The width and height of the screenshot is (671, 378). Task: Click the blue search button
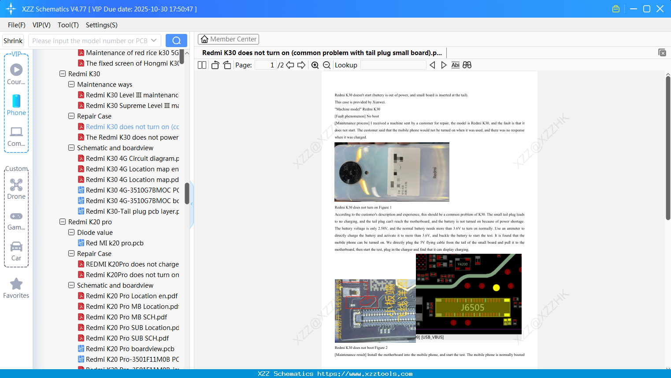click(176, 41)
